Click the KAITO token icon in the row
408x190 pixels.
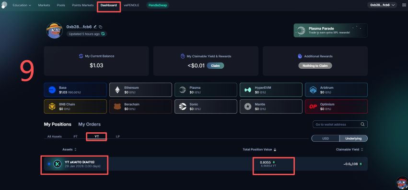coord(57,164)
